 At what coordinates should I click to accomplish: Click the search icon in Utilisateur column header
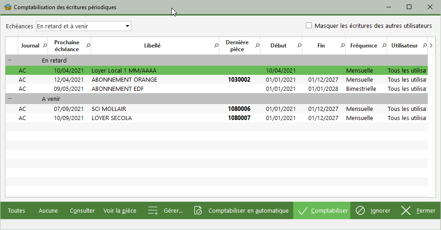[424, 46]
